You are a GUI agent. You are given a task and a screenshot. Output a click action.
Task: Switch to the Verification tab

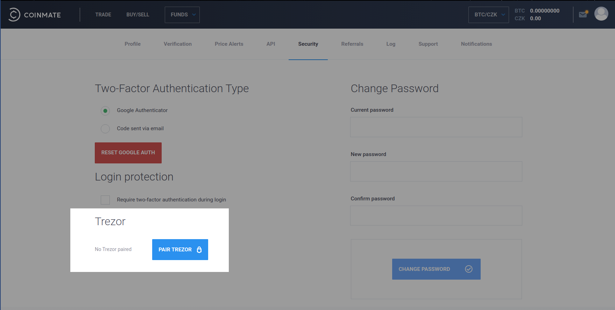178,44
